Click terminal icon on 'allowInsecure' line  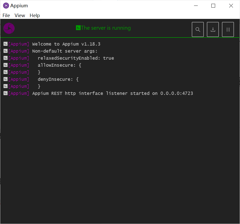click(6, 65)
